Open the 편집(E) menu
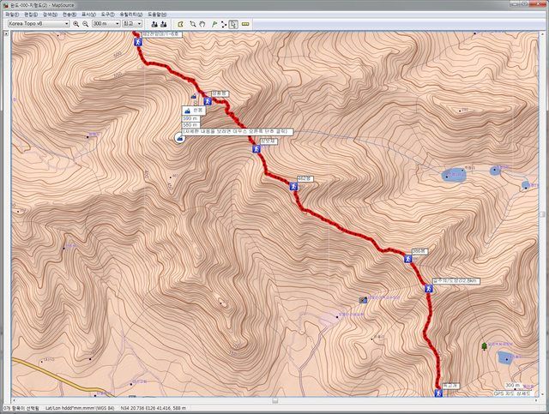Image resolution: width=549 pixels, height=414 pixels. coord(31,15)
